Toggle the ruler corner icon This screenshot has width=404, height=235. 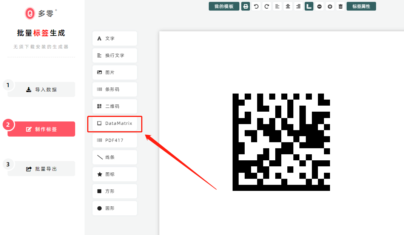point(309,6)
